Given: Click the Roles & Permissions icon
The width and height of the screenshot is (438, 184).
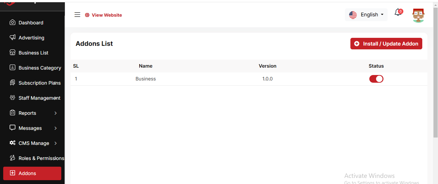Looking at the screenshot, I should click(13, 158).
